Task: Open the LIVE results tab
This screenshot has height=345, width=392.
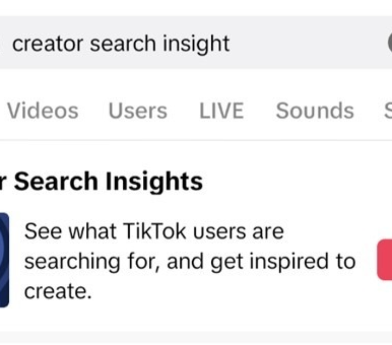Action: pyautogui.click(x=222, y=110)
